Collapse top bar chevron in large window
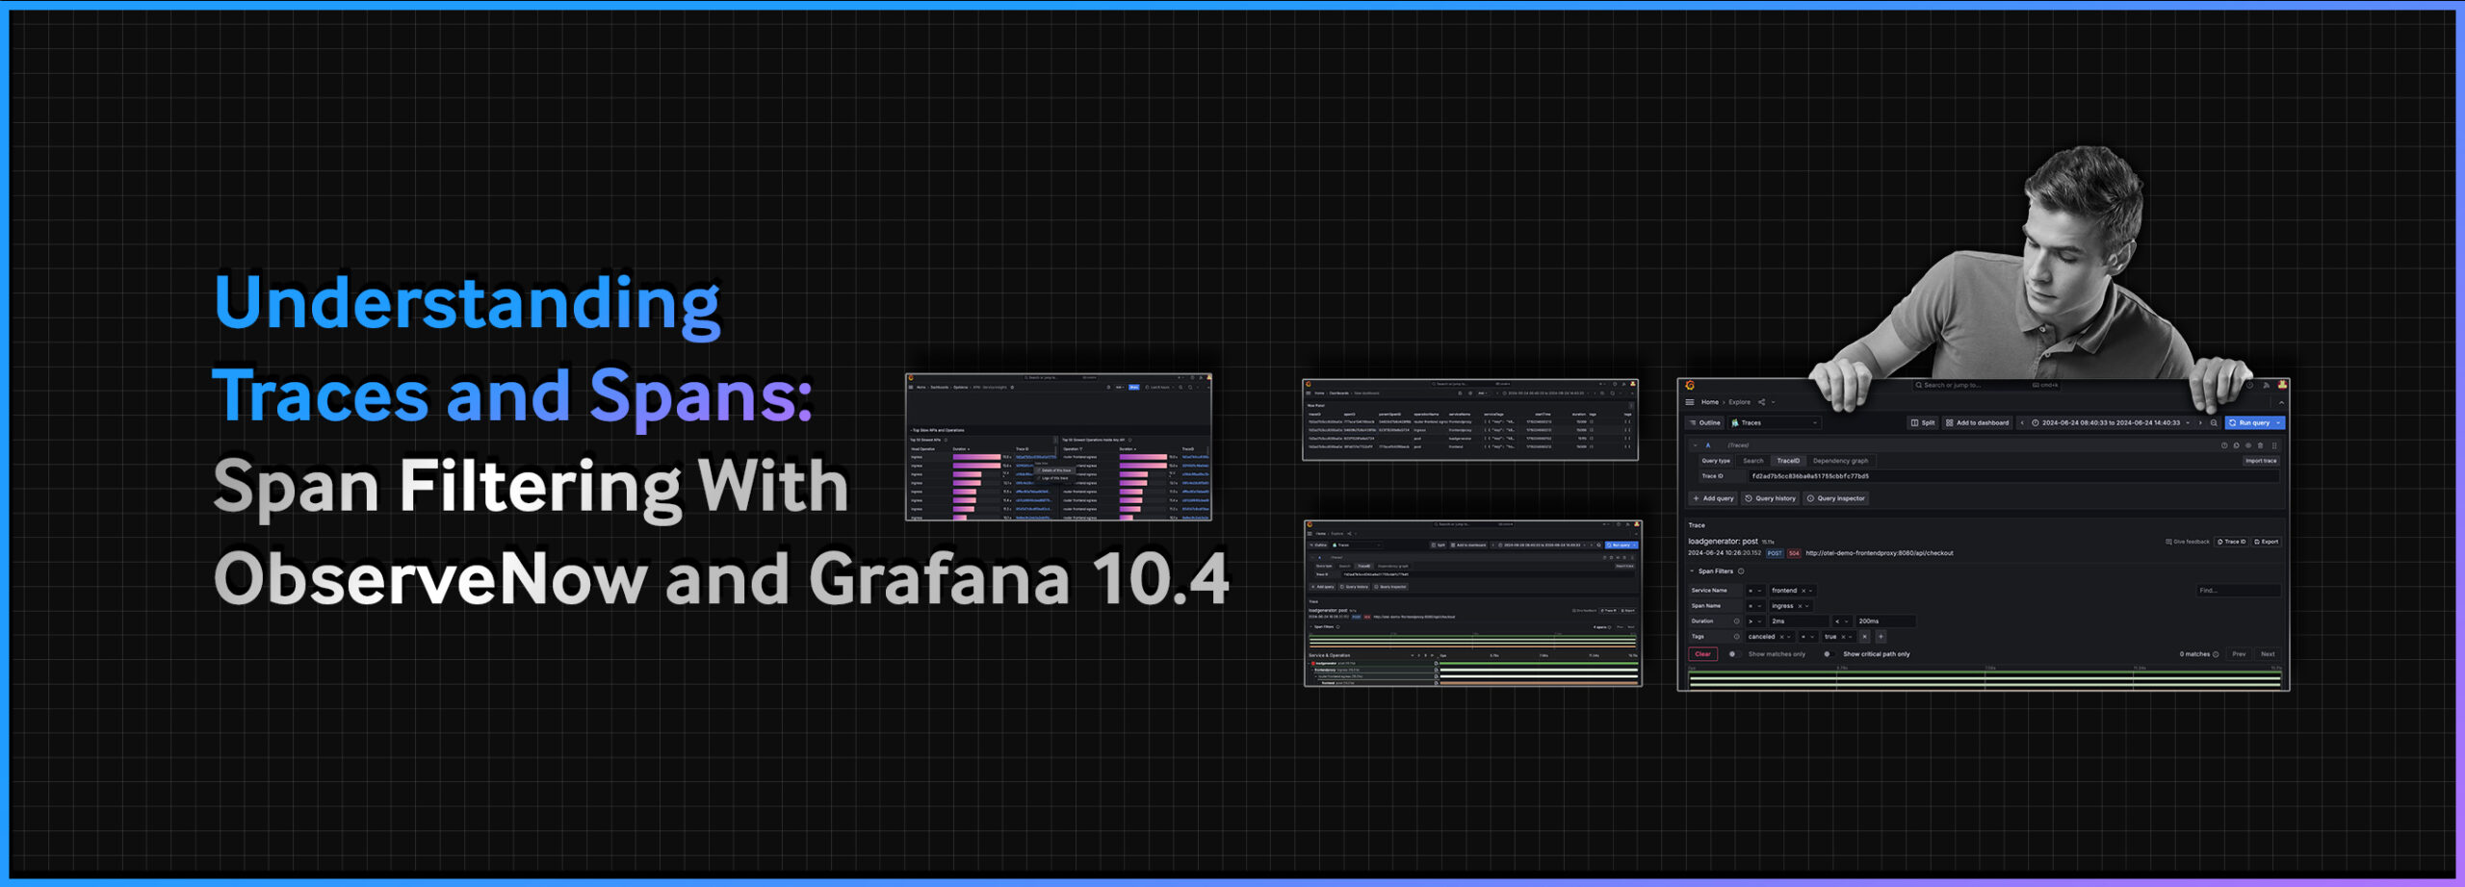This screenshot has height=887, width=2465. [2281, 403]
